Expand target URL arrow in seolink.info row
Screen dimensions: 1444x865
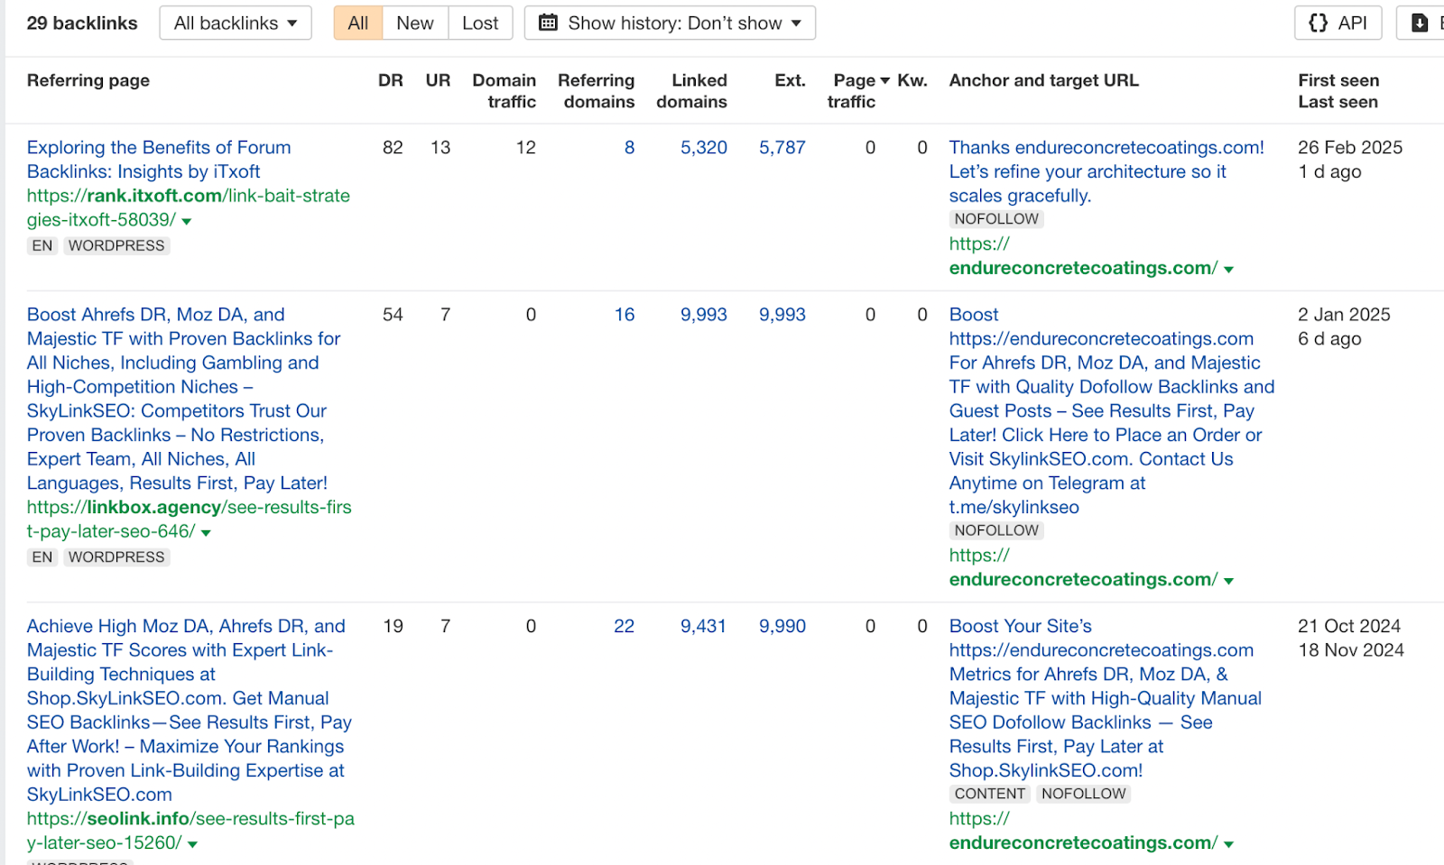click(x=1228, y=843)
